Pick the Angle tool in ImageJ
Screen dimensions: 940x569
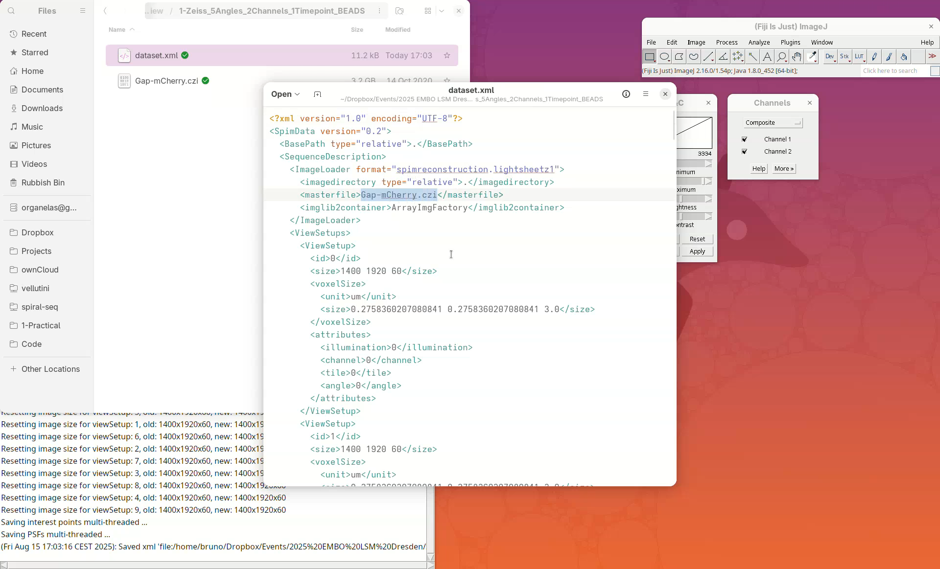(x=723, y=57)
